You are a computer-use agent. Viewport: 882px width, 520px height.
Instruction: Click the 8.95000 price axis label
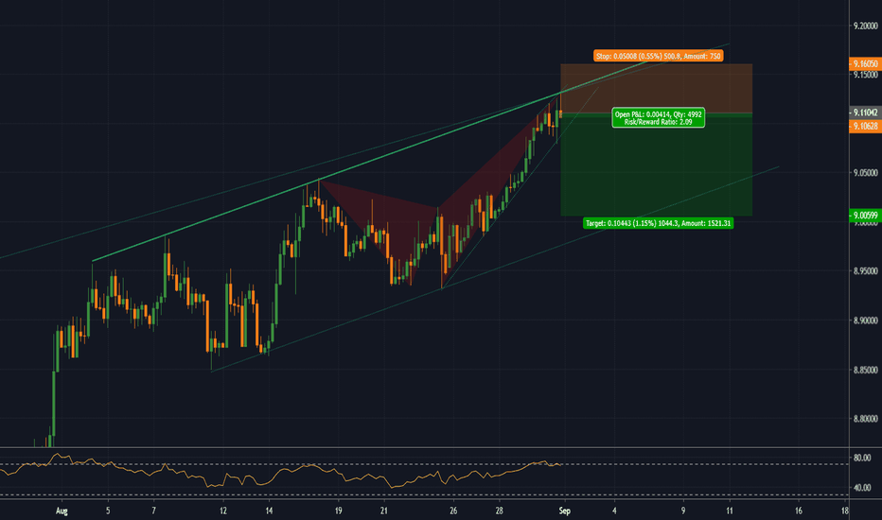[x=865, y=271]
